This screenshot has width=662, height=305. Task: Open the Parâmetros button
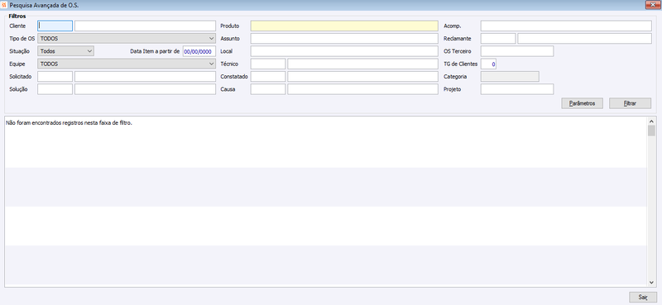click(583, 103)
